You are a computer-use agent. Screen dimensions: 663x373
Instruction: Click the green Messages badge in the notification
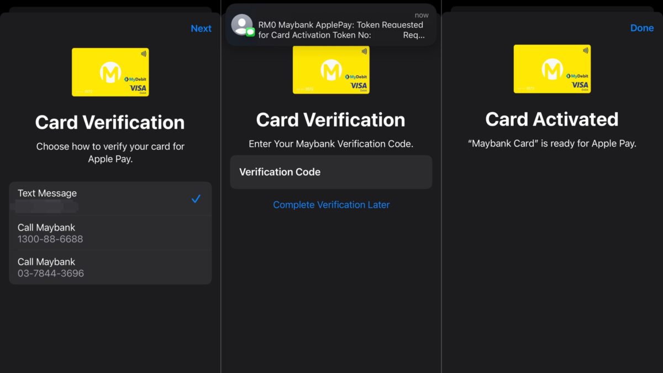pyautogui.click(x=250, y=32)
